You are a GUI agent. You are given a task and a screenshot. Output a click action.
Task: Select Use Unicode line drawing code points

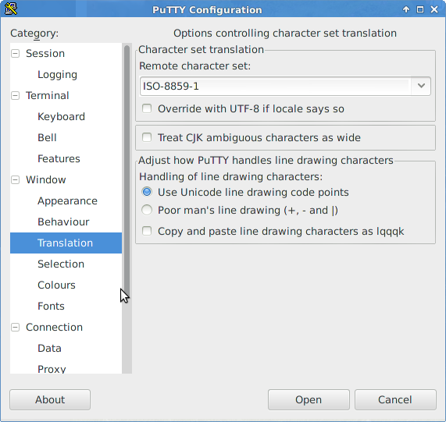(147, 192)
